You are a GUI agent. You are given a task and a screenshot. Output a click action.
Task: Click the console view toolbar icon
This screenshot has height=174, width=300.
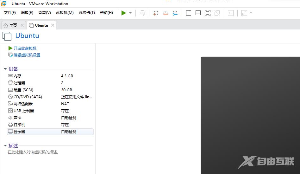[x=231, y=13]
